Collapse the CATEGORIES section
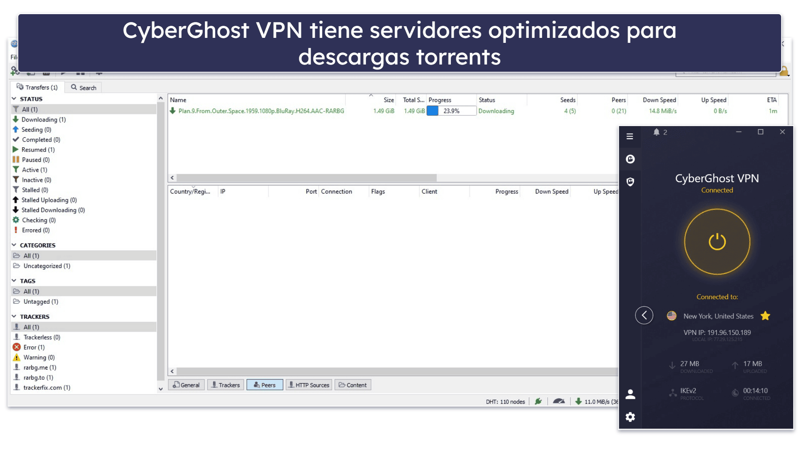Viewport: 799px width, 449px height. click(14, 245)
